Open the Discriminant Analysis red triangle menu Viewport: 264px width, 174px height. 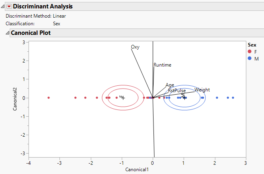pyautogui.click(x=9, y=6)
